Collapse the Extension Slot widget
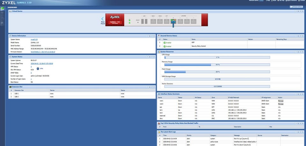306x146 pixels. click(x=148, y=87)
